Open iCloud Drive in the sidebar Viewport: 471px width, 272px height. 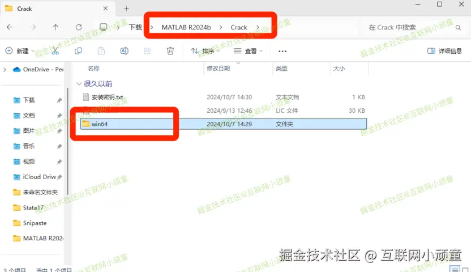35,177
